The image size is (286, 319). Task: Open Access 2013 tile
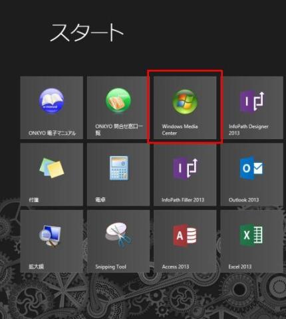(185, 241)
